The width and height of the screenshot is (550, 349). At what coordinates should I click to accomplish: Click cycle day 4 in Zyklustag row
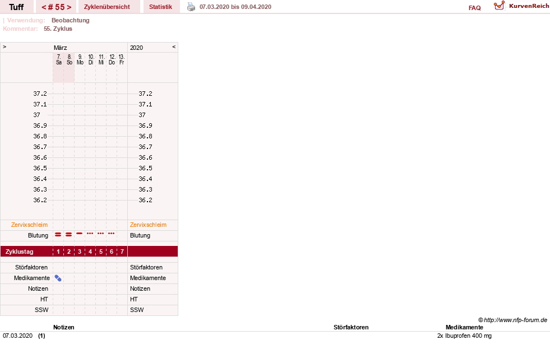point(90,252)
